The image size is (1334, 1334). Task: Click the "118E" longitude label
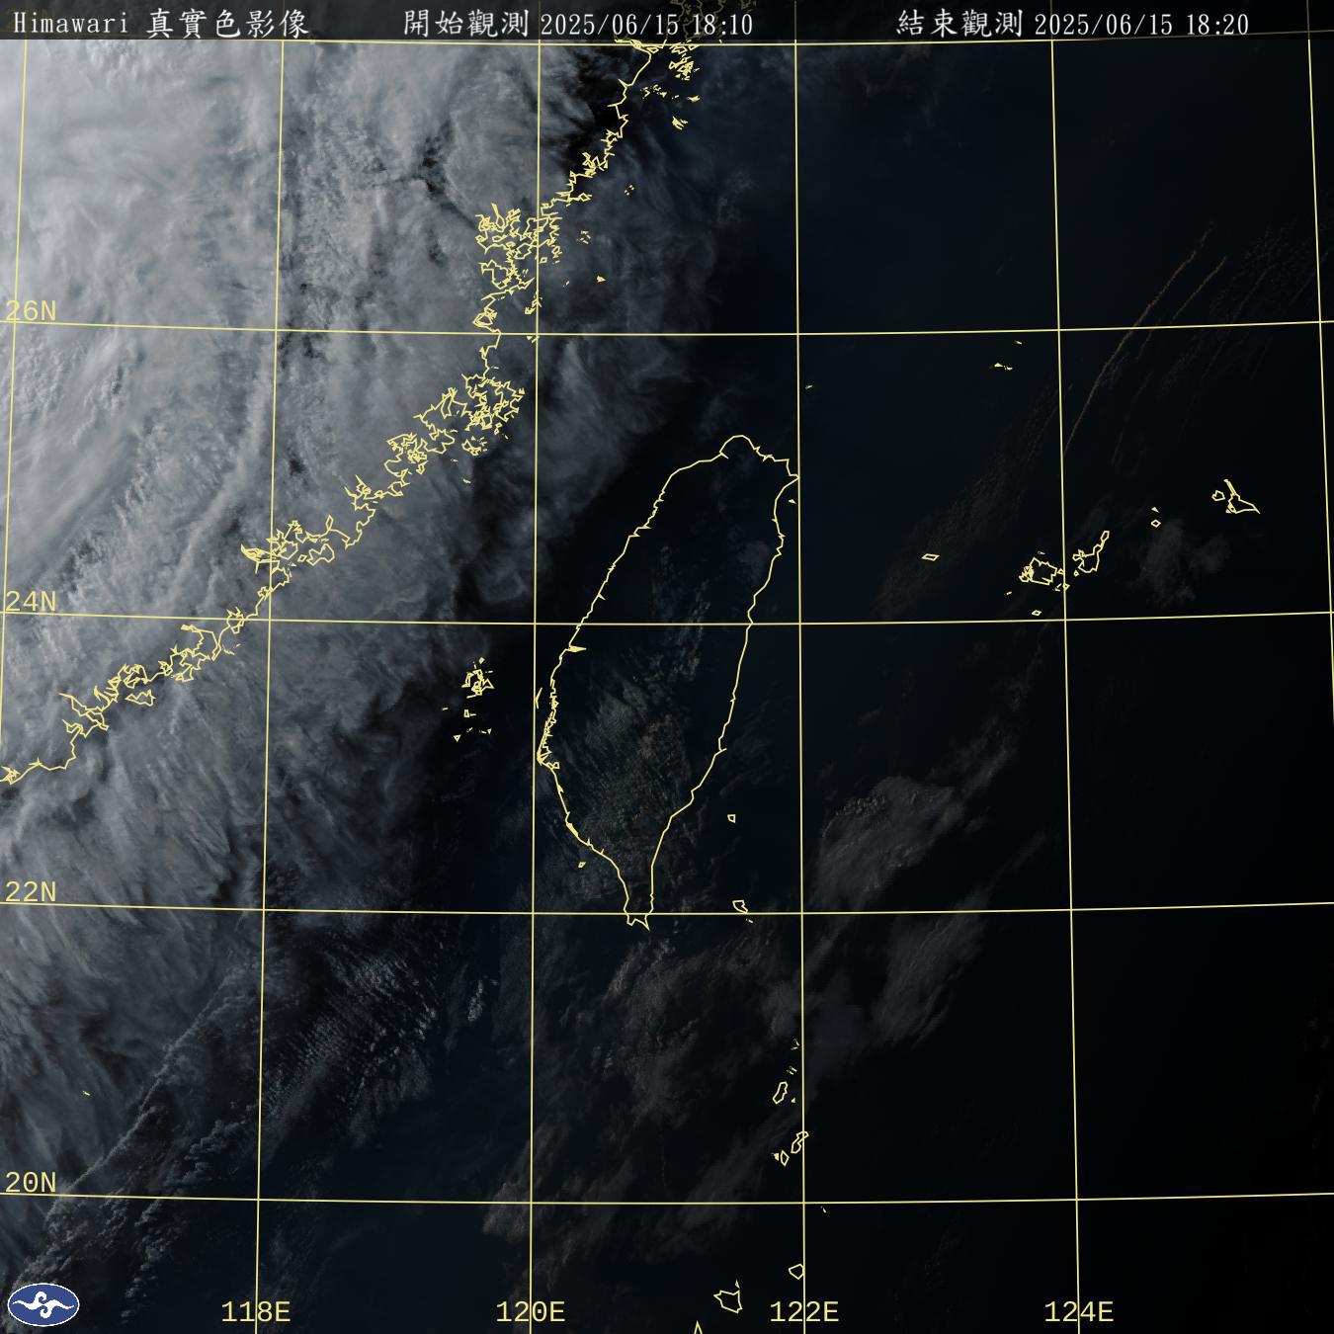click(256, 1312)
